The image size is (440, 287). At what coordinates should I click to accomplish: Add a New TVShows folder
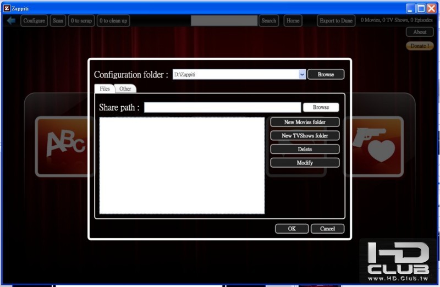305,135
